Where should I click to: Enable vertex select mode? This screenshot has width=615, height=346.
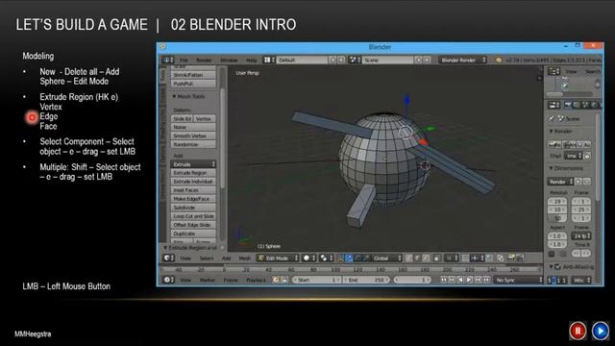coord(409,258)
